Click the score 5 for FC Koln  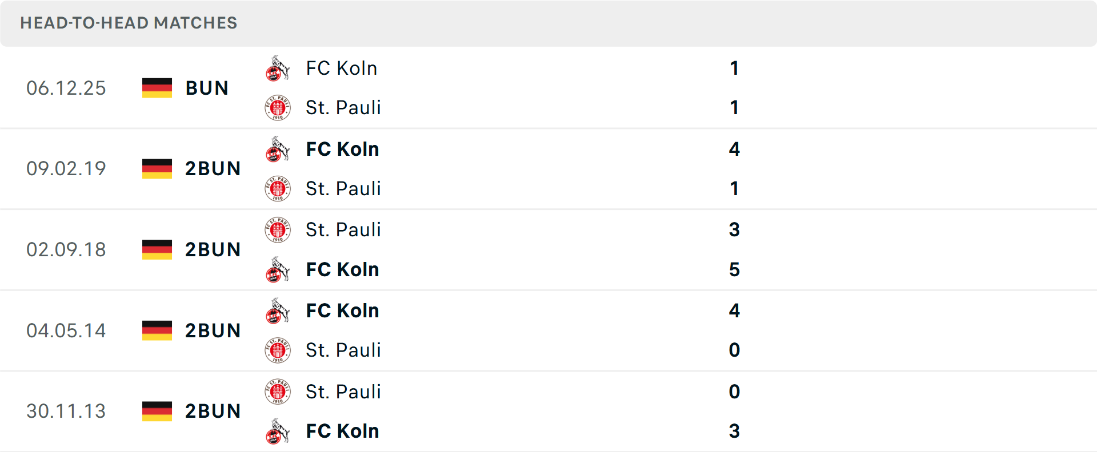point(735,269)
